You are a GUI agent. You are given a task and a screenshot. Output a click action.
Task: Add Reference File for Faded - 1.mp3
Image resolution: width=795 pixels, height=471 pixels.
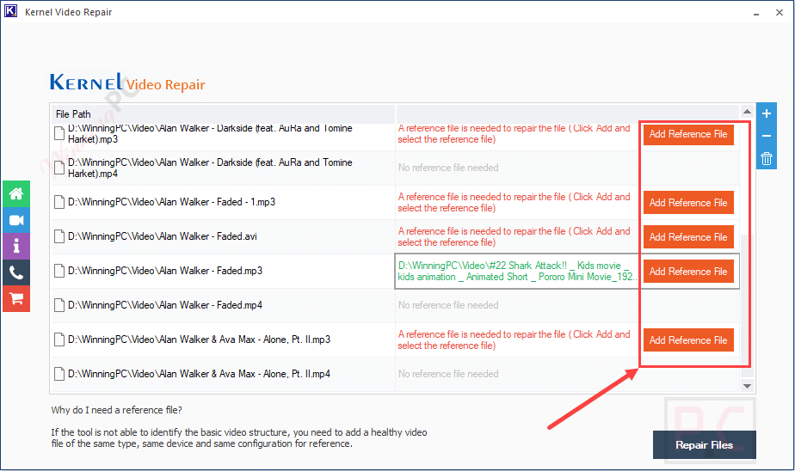tap(688, 203)
